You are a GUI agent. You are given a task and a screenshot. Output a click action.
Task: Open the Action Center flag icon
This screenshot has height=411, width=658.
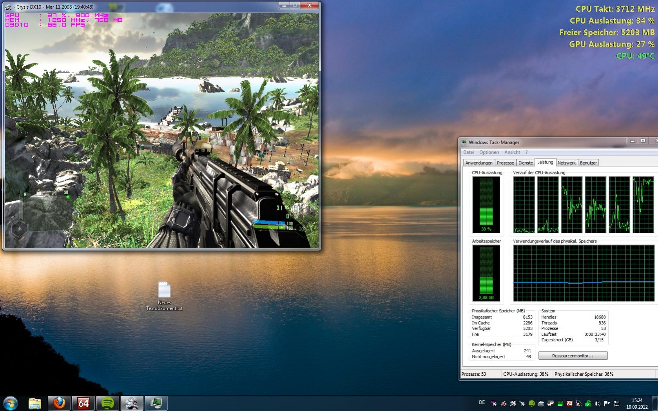pyautogui.click(x=607, y=404)
